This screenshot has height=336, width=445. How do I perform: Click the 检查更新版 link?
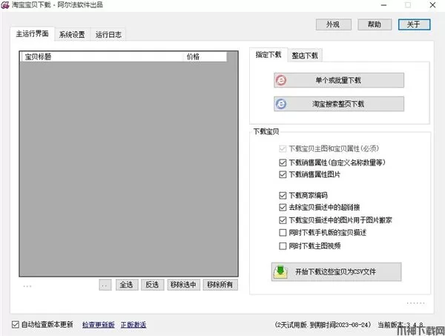point(98,325)
